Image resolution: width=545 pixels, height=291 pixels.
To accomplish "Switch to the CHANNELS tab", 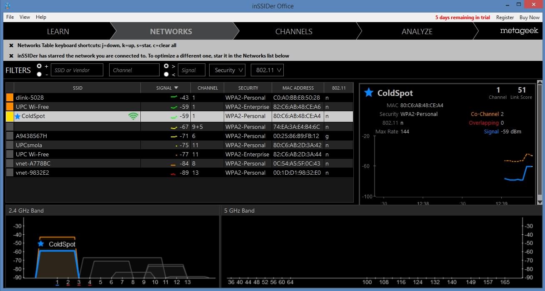I will (x=294, y=31).
